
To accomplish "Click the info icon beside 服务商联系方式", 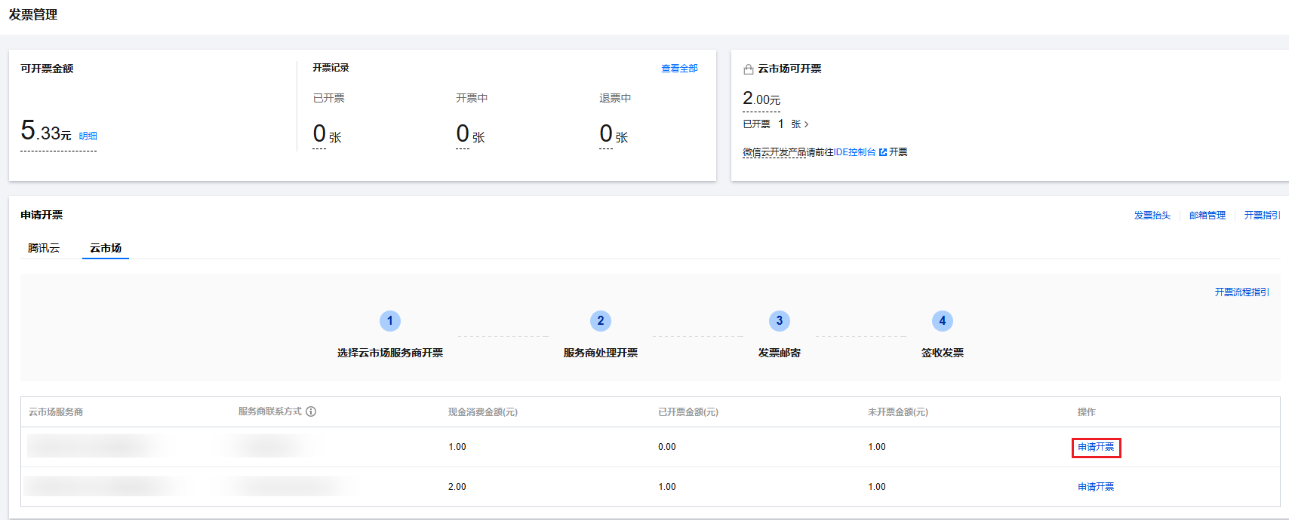I will [x=311, y=411].
